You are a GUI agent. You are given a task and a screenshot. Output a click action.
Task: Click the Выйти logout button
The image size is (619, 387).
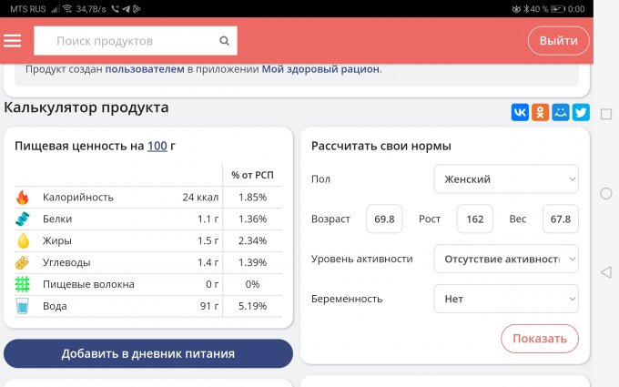[x=558, y=41]
